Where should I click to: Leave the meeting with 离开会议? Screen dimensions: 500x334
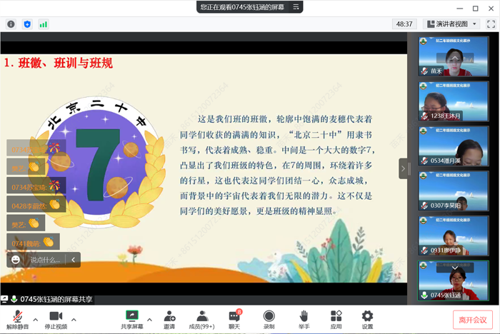pyautogui.click(x=473, y=320)
